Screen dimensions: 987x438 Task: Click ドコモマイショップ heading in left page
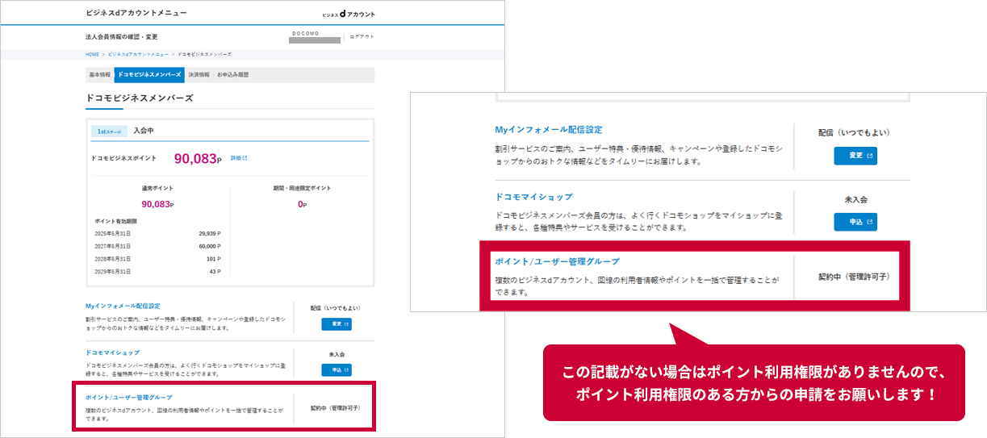(x=112, y=352)
